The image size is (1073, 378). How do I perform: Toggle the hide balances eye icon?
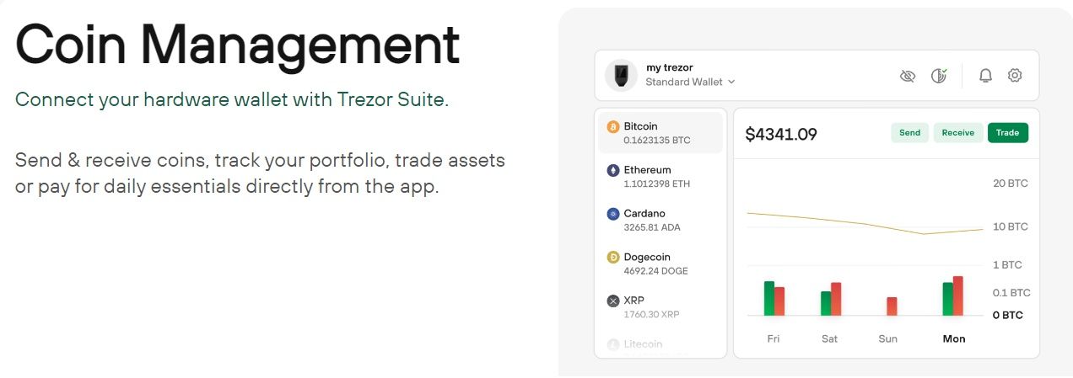[x=908, y=76]
